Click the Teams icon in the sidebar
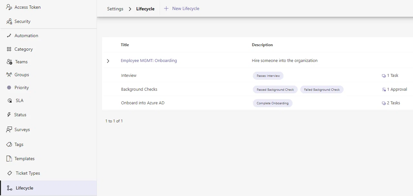The width and height of the screenshot is (413, 196). (x=9, y=62)
